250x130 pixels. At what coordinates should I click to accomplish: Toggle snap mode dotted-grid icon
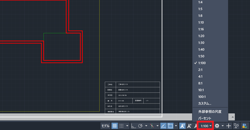tap(121, 126)
